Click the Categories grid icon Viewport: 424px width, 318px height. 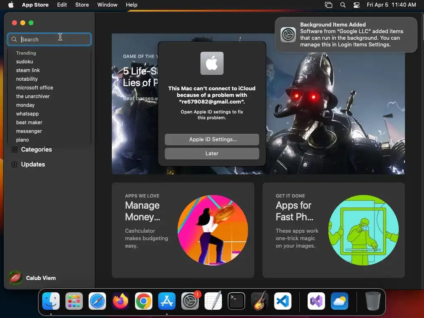pos(14,149)
